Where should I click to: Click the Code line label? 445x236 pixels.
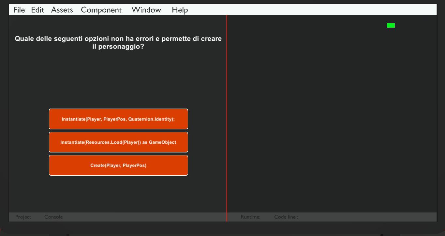pyautogui.click(x=286, y=217)
